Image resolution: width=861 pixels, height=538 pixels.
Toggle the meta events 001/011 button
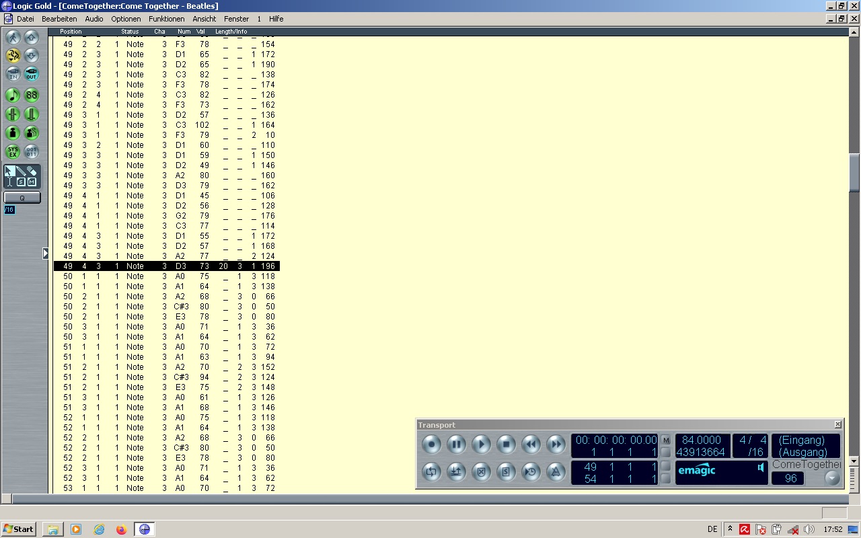32,151
